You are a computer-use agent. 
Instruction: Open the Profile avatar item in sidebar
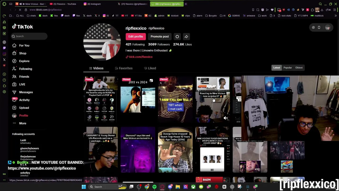tap(14, 115)
